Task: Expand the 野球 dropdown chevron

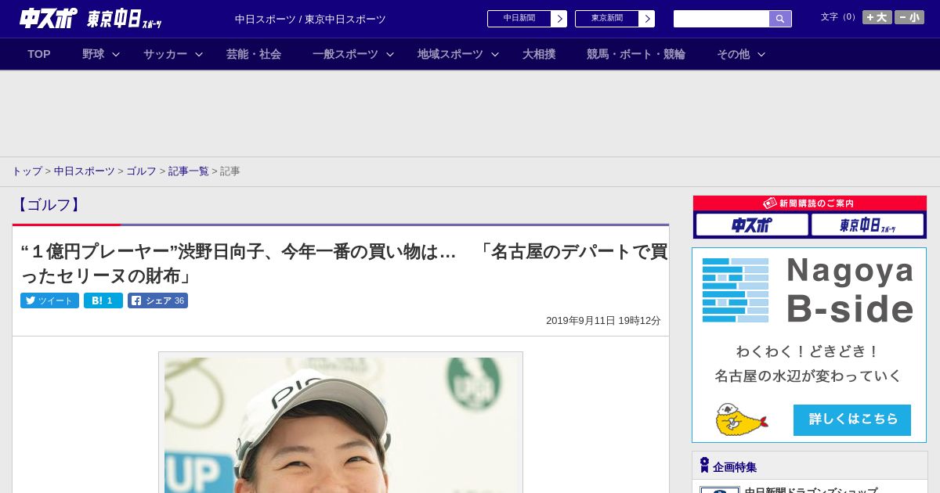Action: (x=116, y=54)
